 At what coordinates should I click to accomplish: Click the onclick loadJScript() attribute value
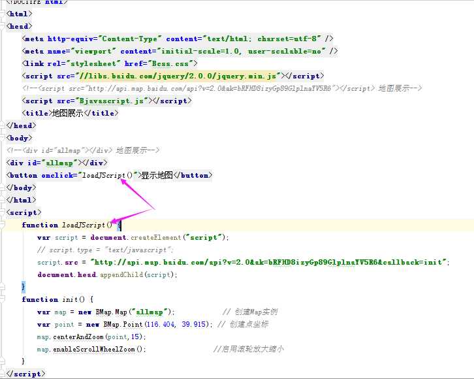[108, 175]
